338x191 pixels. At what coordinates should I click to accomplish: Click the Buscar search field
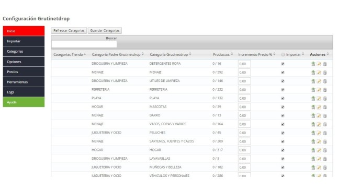click(84, 44)
